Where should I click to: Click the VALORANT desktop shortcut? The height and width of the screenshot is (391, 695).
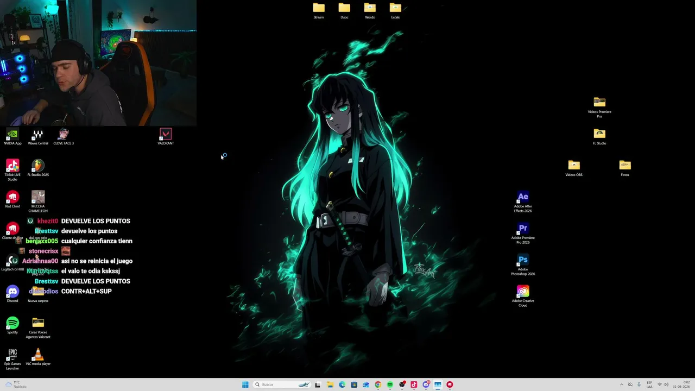(x=166, y=137)
